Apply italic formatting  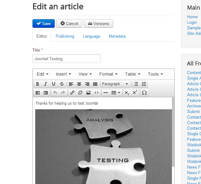(45, 84)
